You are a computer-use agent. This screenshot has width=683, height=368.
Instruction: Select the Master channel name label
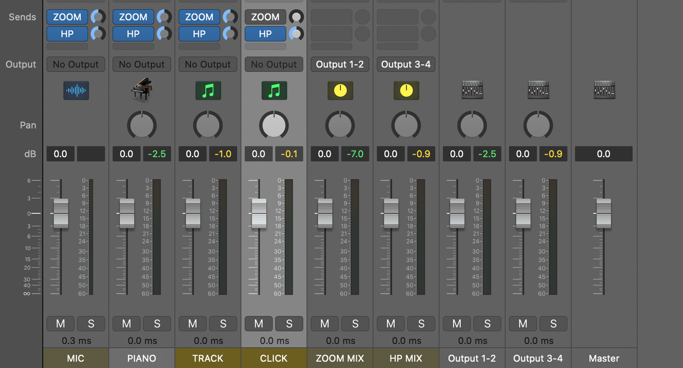(x=604, y=358)
